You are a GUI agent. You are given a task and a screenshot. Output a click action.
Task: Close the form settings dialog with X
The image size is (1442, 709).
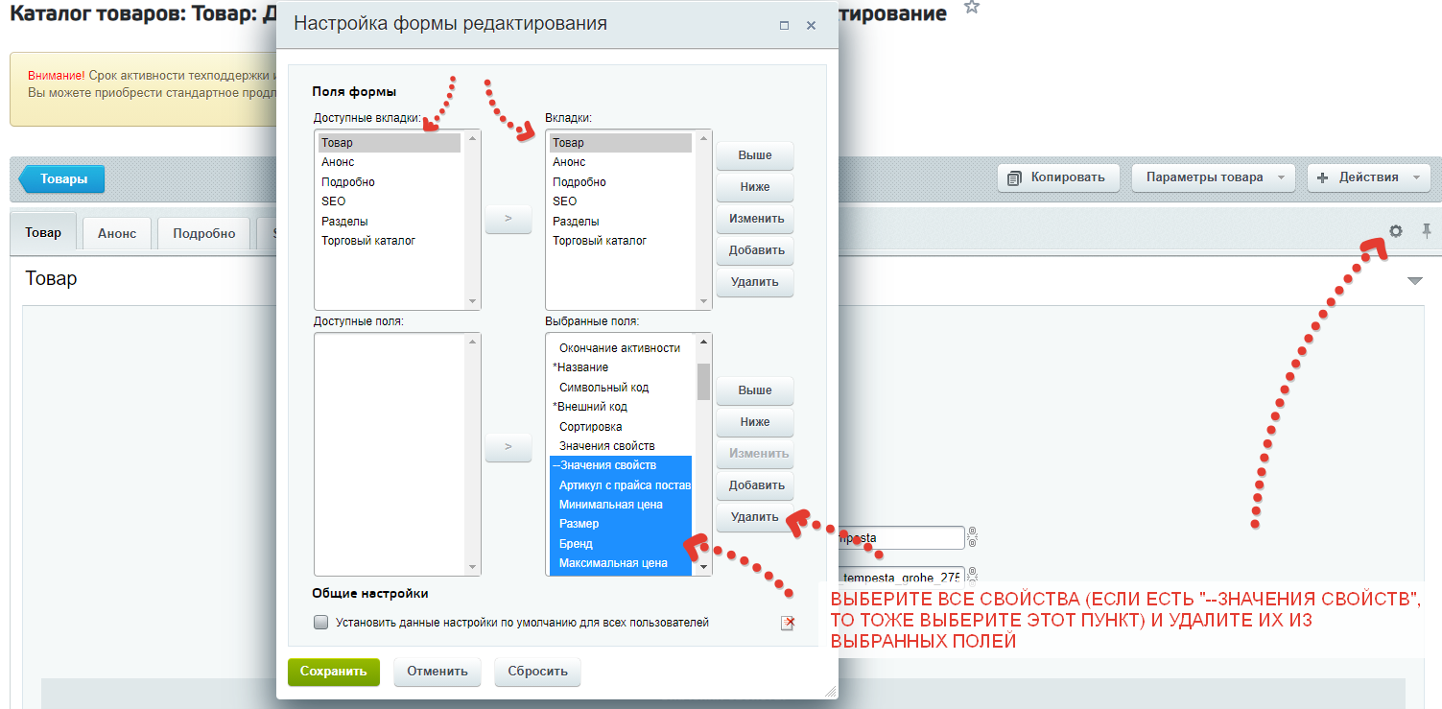coord(811,26)
